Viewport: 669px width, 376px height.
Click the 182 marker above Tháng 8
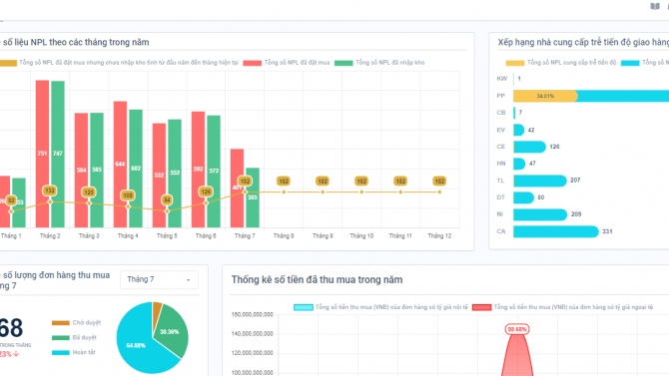pos(284,182)
